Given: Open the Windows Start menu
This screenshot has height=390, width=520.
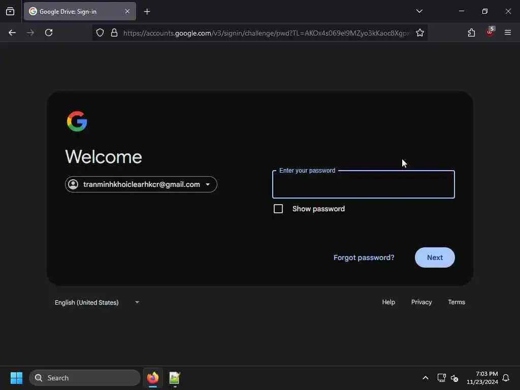Looking at the screenshot, I should point(16,378).
